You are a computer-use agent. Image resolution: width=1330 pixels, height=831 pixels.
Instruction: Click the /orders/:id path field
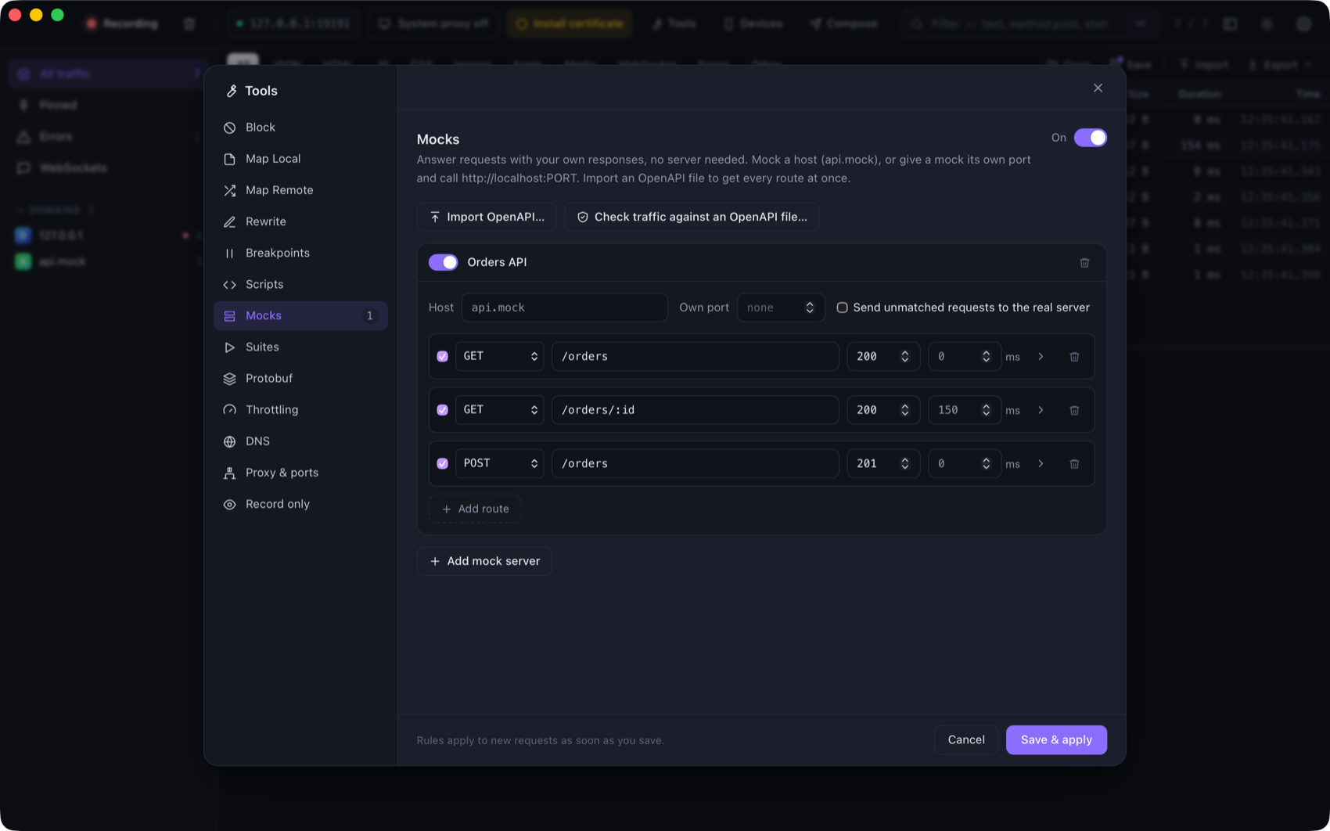click(695, 410)
